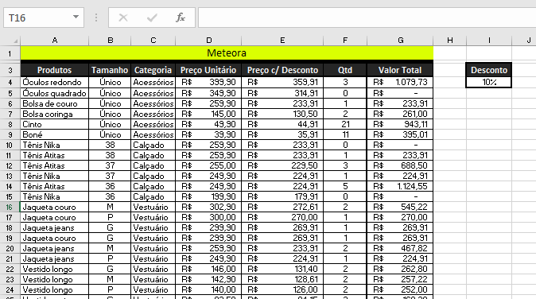This screenshot has height=299, width=536.
Task: Click discounted price 359,91
Action: (282, 83)
